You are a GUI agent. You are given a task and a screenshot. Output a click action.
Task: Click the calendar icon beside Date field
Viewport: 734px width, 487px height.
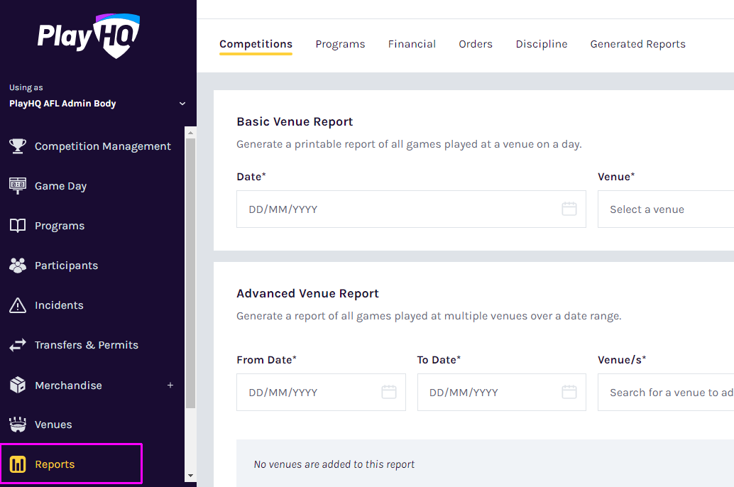(x=569, y=208)
